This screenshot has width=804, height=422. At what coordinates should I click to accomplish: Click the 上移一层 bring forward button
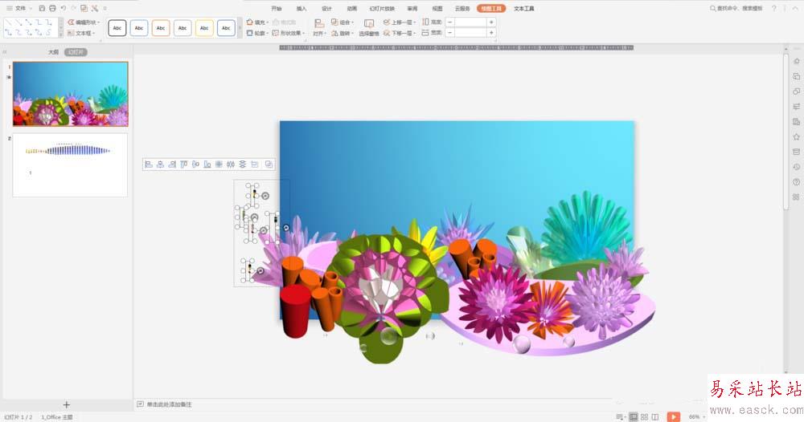pyautogui.click(x=400, y=22)
